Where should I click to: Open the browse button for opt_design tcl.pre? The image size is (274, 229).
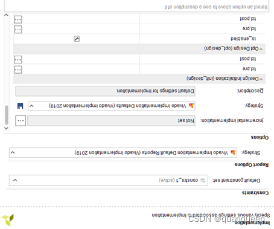point(18,30)
